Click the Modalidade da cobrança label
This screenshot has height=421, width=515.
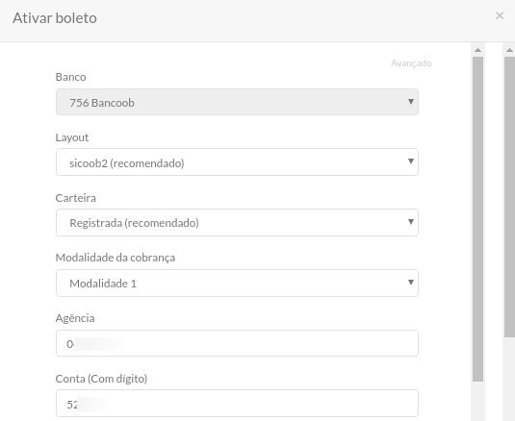coord(116,258)
